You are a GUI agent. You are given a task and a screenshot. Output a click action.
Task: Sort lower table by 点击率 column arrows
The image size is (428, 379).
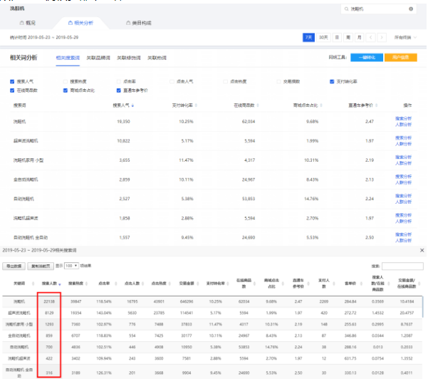pyautogui.click(x=116, y=284)
